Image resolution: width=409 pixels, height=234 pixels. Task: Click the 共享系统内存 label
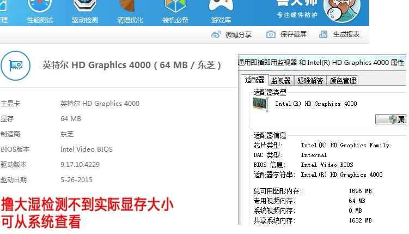click(274, 221)
